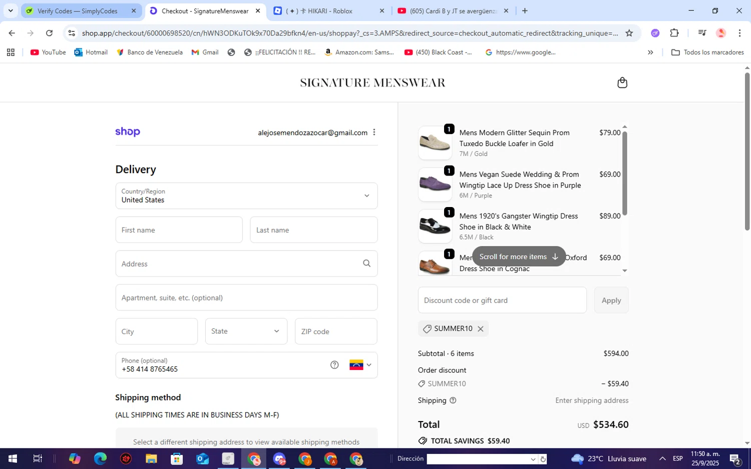The width and height of the screenshot is (751, 469).
Task: Click Discount code or gift card field
Action: tap(502, 300)
